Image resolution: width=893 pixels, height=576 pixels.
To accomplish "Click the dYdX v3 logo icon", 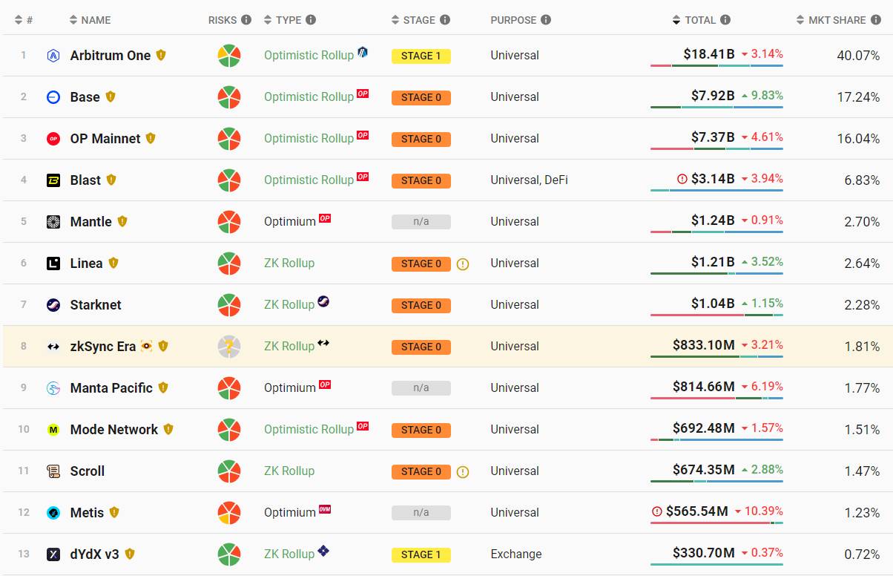I will click(53, 554).
